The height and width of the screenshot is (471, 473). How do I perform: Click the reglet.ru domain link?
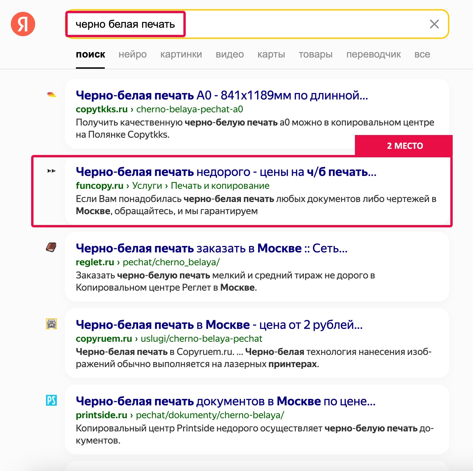point(95,262)
